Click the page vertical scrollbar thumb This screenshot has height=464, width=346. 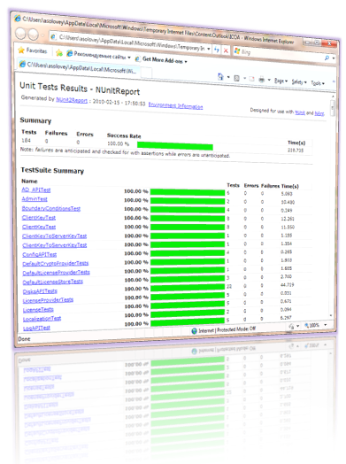[333, 108]
